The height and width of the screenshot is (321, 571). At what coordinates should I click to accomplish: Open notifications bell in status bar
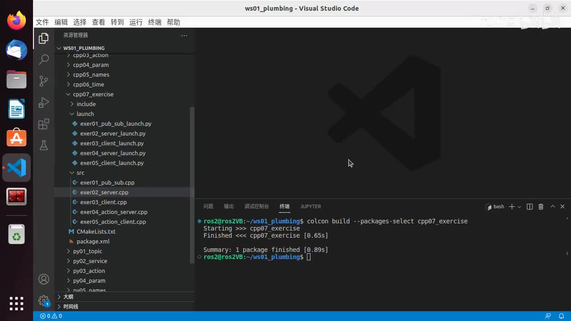562,316
